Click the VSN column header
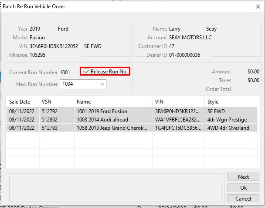Viewport: 265px width, 208px height. 56,101
